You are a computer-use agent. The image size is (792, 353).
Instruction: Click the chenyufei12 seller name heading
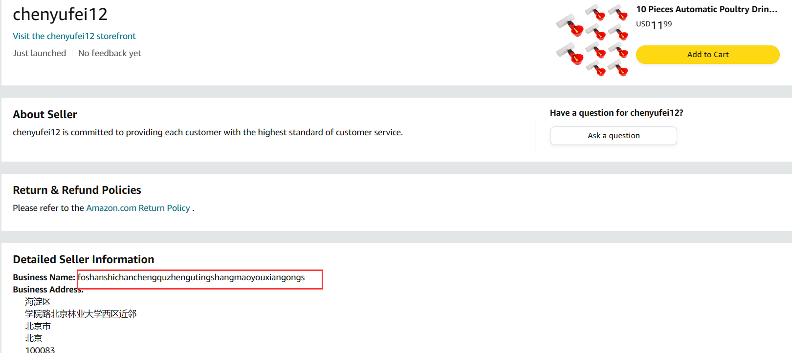pos(60,14)
